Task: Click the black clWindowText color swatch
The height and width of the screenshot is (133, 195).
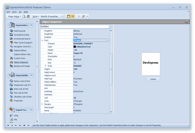Action: click(x=75, y=47)
